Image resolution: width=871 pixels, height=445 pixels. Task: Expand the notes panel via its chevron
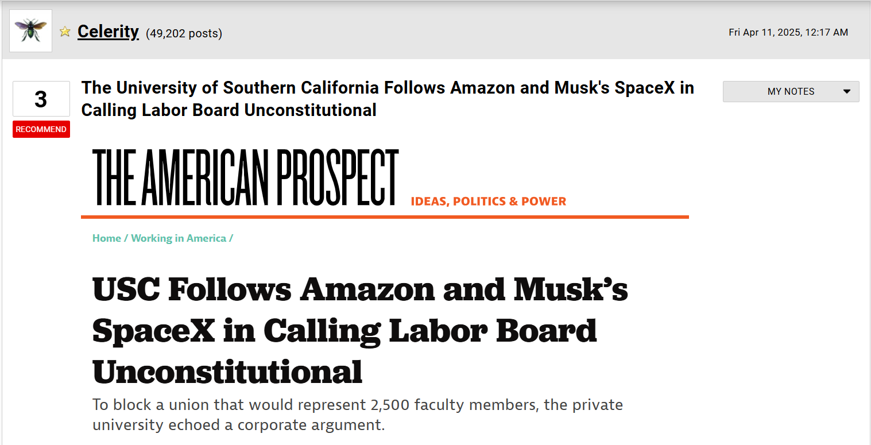coord(847,91)
